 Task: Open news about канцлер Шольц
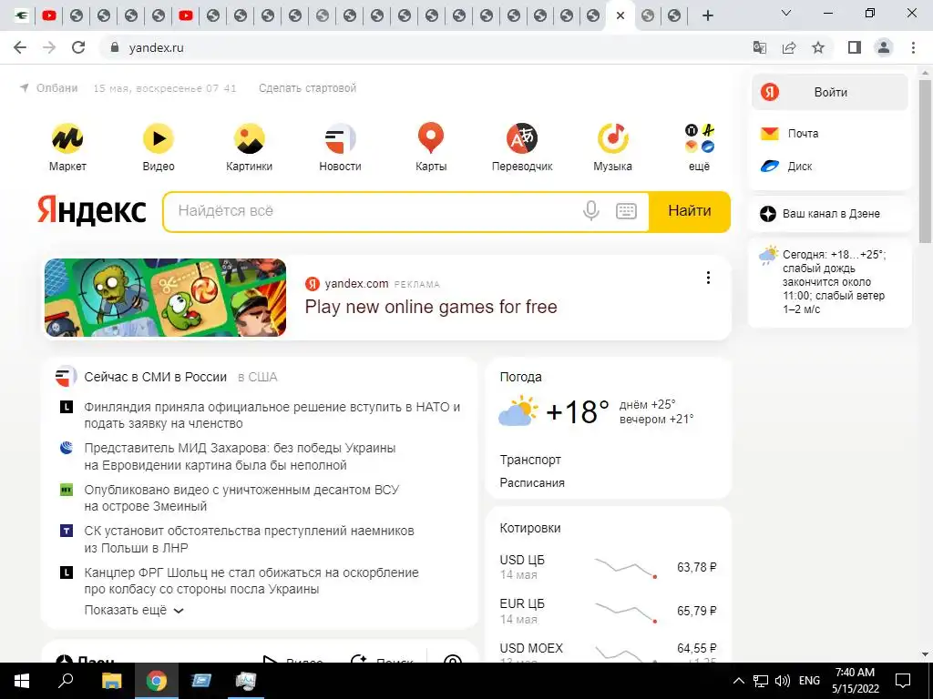pos(251,581)
